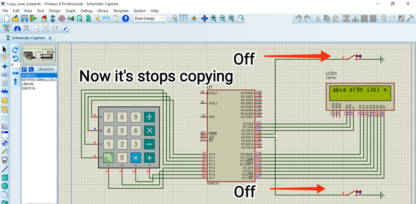Open the Source Code 0101 icon
This screenshot has width=416, height=204.
pyautogui.click(x=106, y=19)
